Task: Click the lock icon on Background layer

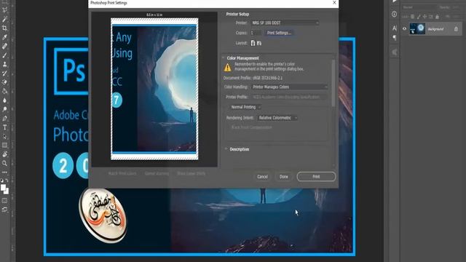Action: coord(456,29)
